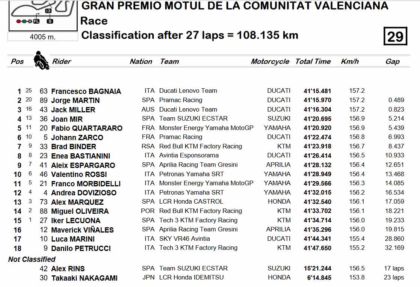Viewport: 420px width, 287px height.
Task: Click the Gap column header
Action: coord(393,62)
